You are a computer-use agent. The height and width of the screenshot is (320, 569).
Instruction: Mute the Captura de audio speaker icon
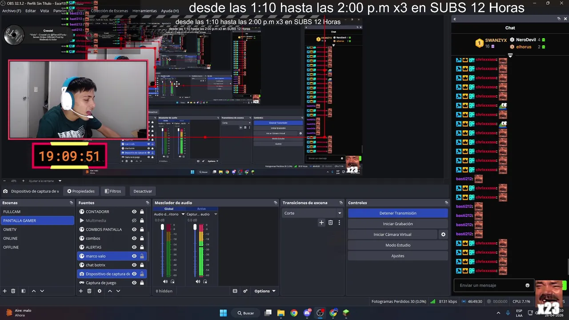(198, 281)
